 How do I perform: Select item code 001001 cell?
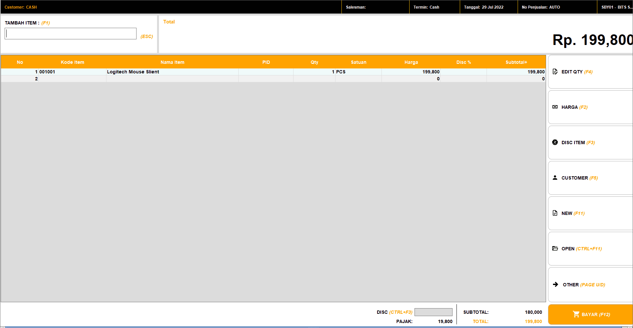coord(72,72)
